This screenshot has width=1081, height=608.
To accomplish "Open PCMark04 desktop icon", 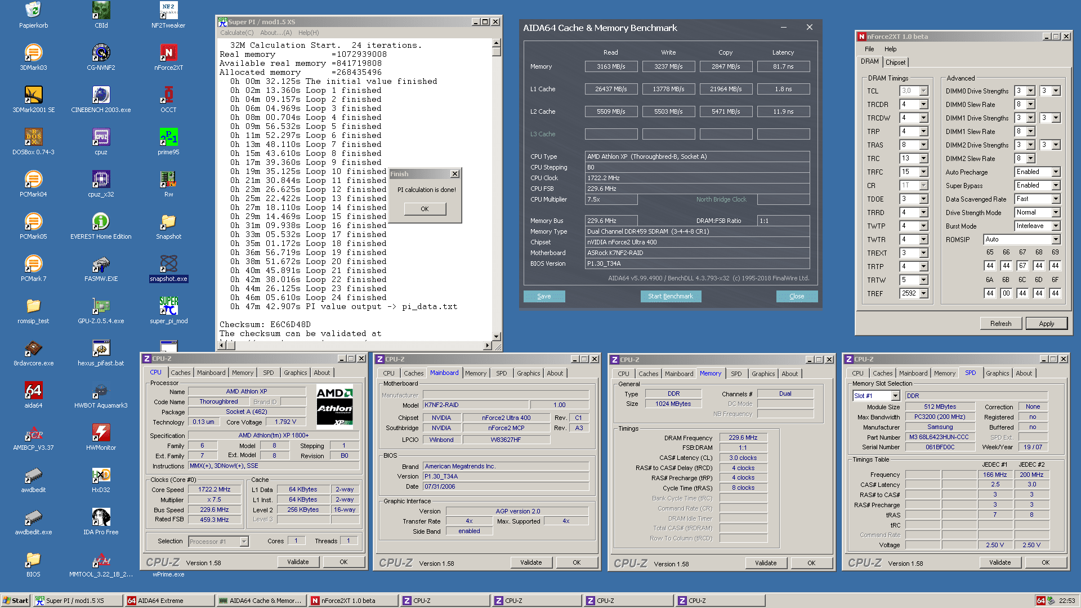I will 33,184.
